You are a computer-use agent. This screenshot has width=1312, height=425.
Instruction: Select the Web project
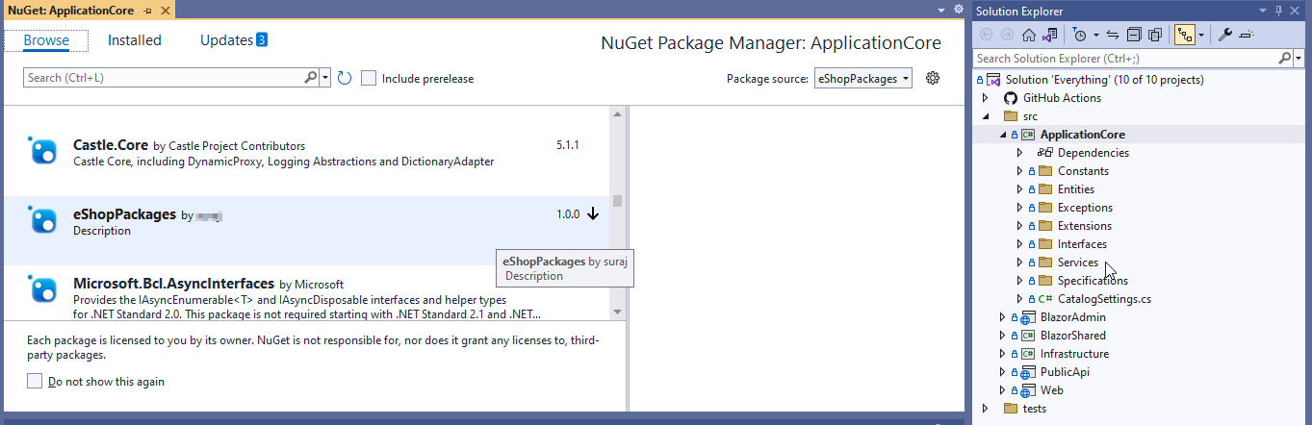click(1051, 390)
